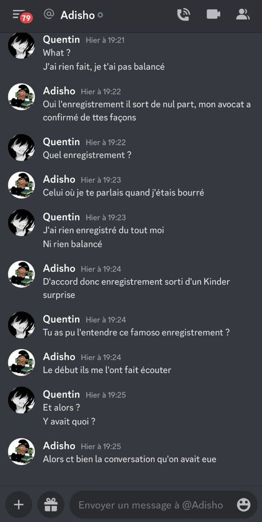Click the Adisho username at 19:23
Image resolution: width=262 pixels, height=522 pixels.
click(59, 179)
